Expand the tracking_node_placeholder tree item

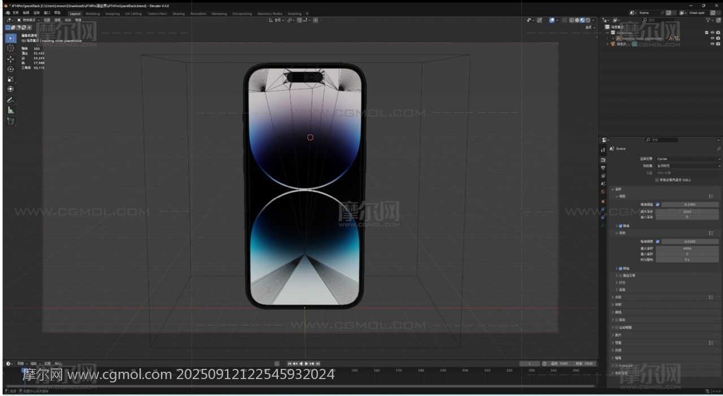(x=613, y=38)
